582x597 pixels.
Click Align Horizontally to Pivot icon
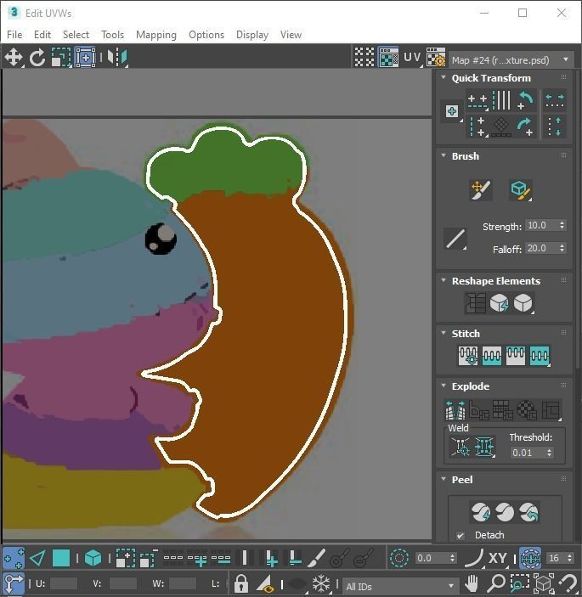pos(477,101)
